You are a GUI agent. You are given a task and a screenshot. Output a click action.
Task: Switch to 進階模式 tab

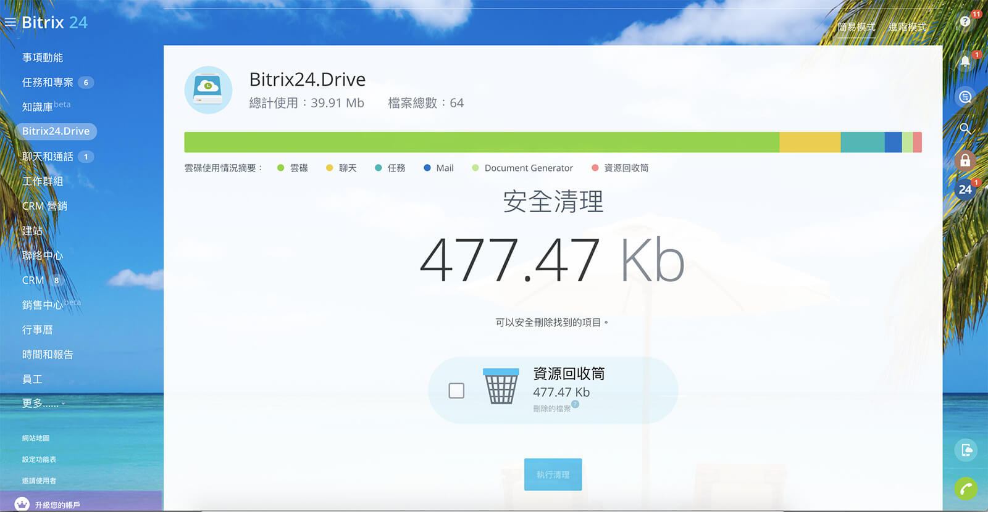pos(907,27)
